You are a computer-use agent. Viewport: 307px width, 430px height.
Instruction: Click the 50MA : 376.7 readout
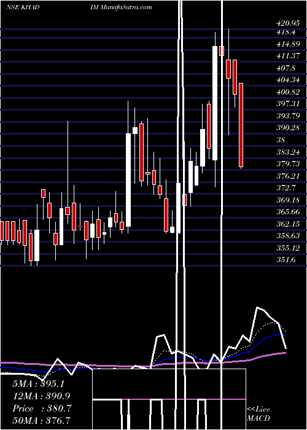tap(41, 421)
